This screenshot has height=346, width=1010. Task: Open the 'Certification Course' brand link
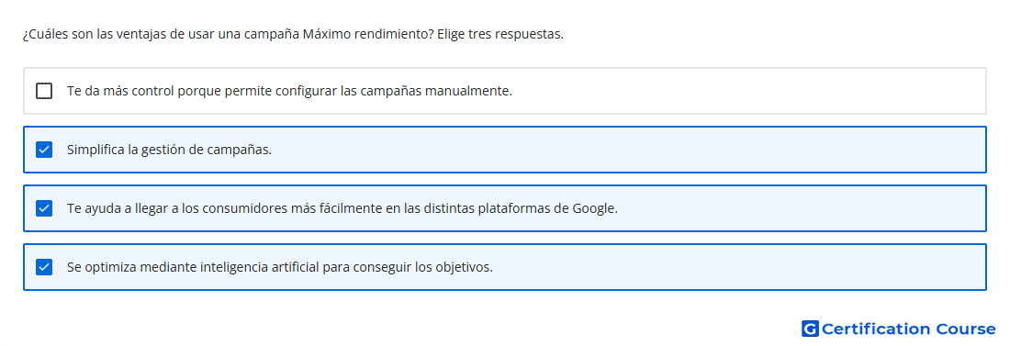pyautogui.click(x=899, y=329)
